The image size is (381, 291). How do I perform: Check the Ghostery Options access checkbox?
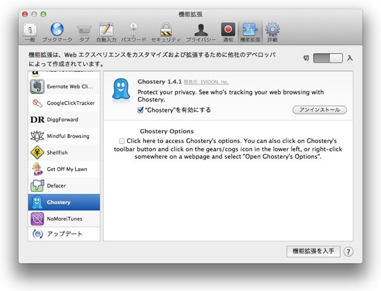(122, 141)
